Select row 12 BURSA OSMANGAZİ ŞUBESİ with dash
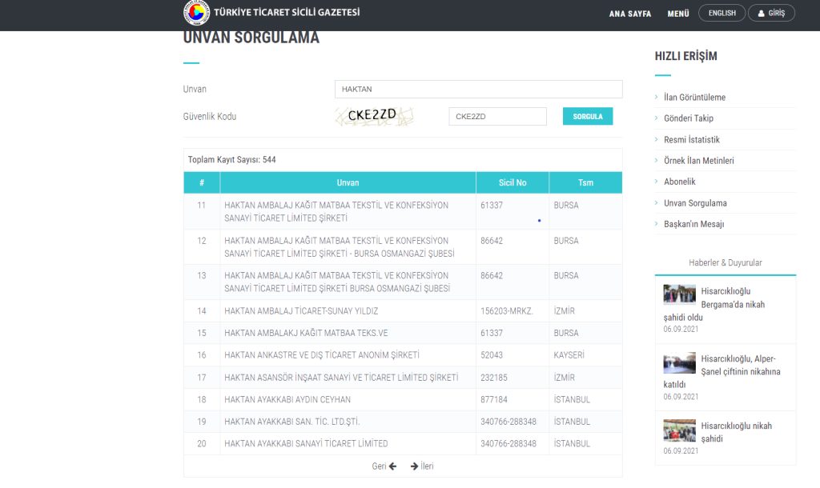This screenshot has height=488, width=820. click(340, 247)
